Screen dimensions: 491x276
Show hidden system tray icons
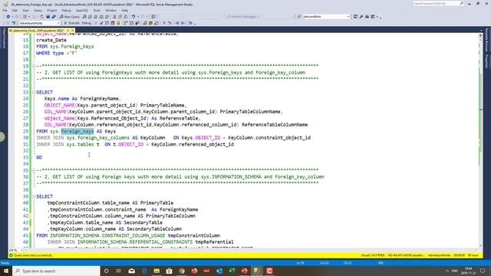[x=447, y=271]
